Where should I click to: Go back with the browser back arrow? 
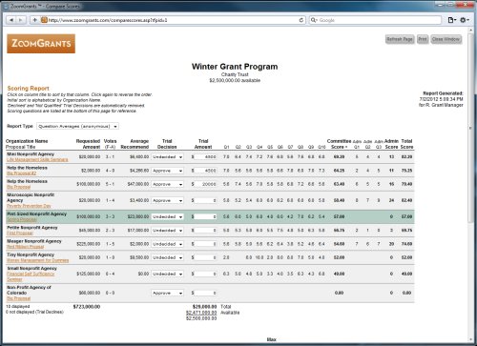point(11,20)
